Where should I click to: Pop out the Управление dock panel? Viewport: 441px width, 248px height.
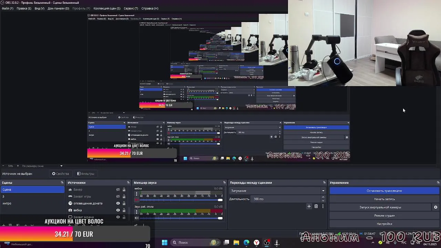pos(438,183)
